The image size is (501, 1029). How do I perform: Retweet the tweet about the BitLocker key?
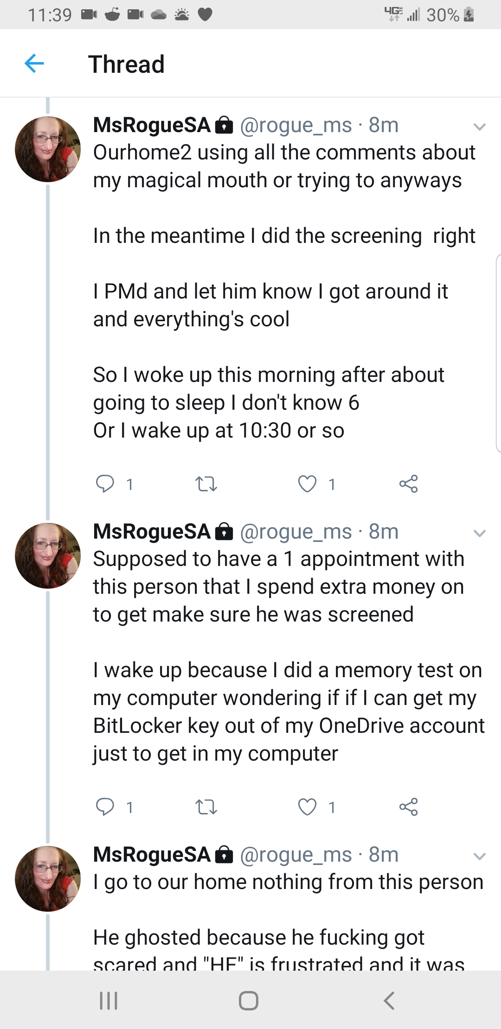click(x=206, y=807)
